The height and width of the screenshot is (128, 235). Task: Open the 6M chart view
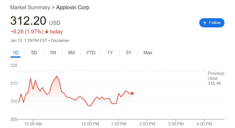[x=71, y=53]
